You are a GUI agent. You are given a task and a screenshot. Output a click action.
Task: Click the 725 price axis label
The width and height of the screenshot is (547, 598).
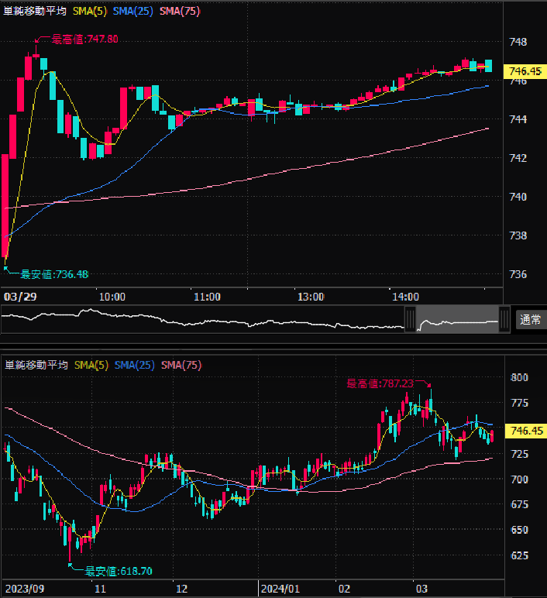[520, 454]
